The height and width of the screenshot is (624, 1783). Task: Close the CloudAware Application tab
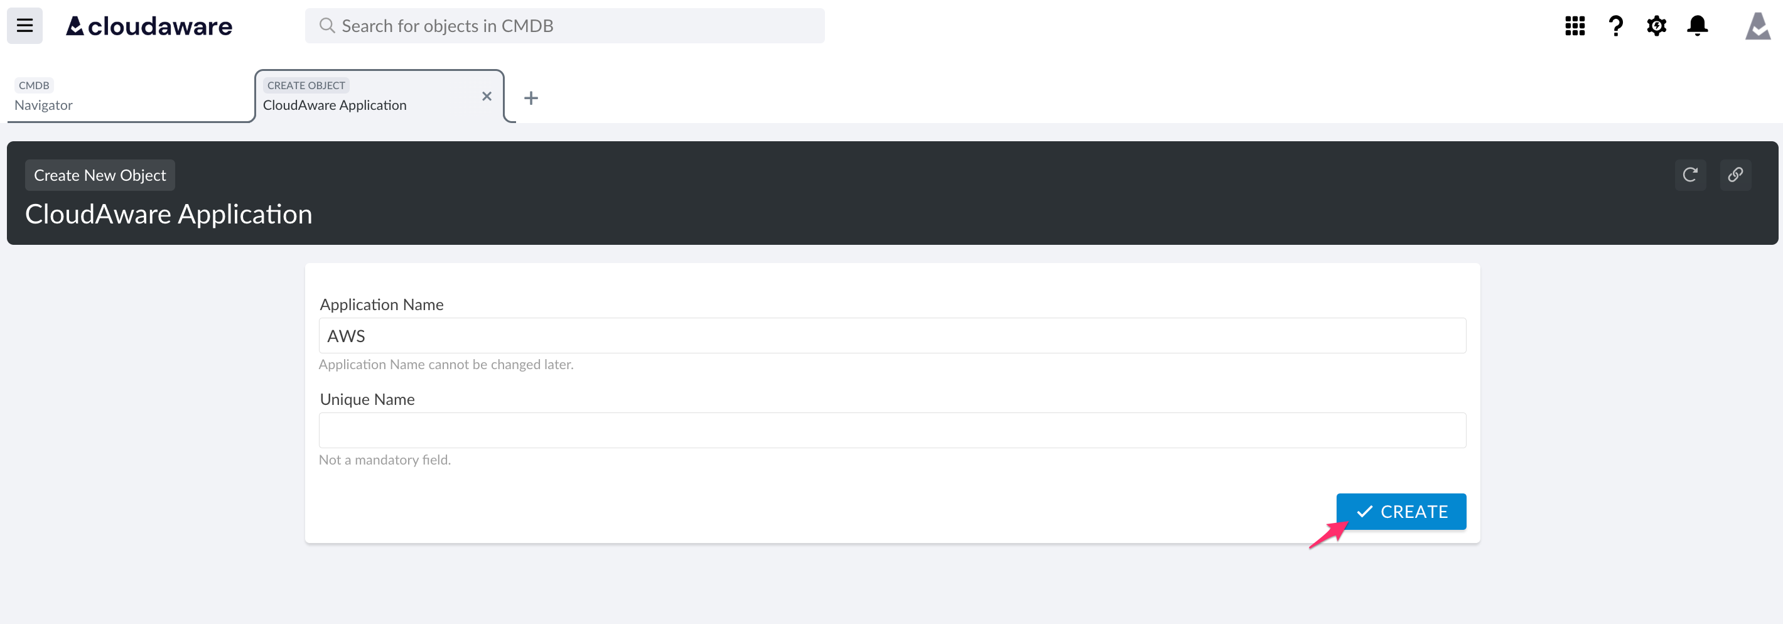(x=487, y=96)
